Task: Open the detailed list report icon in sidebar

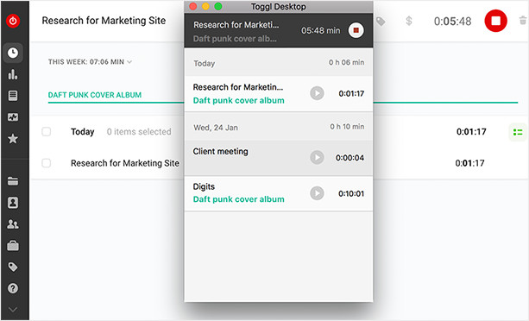Action: 13,96
